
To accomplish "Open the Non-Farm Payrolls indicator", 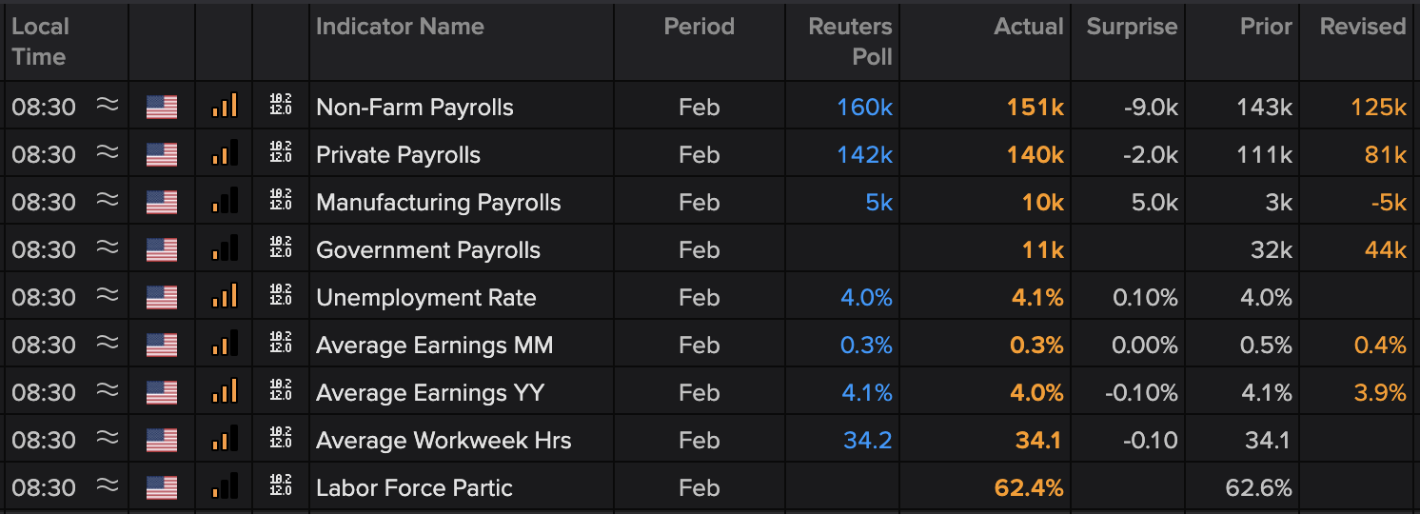I will click(414, 108).
